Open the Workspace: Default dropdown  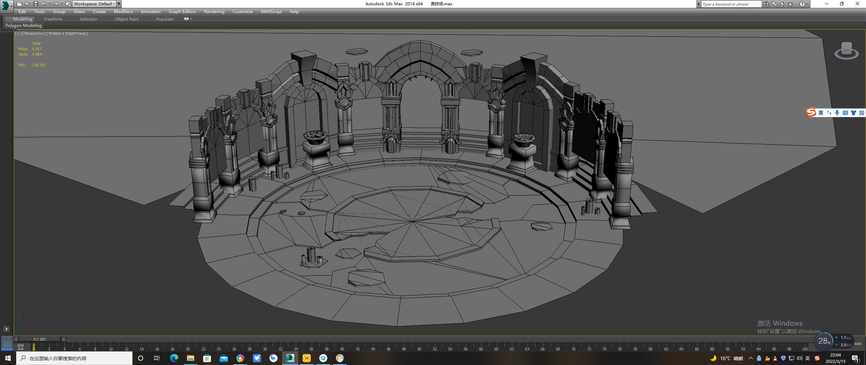[94, 4]
